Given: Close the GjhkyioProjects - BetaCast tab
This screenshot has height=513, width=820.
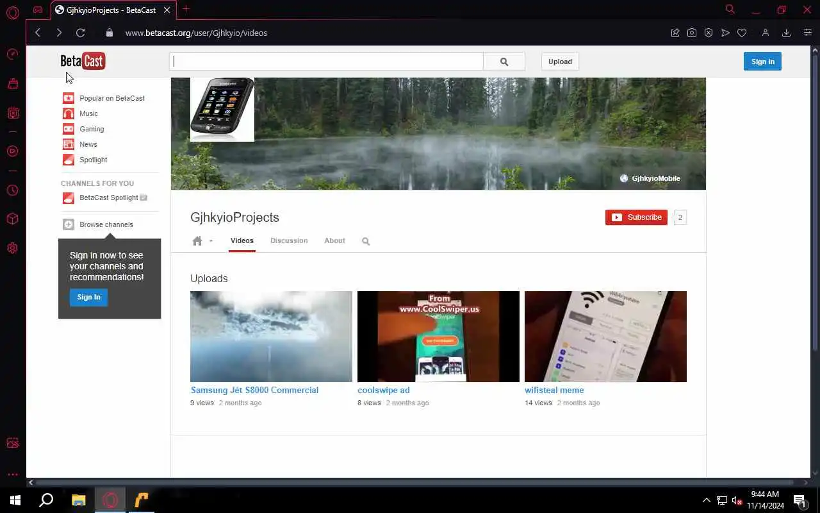Looking at the screenshot, I should point(167,10).
